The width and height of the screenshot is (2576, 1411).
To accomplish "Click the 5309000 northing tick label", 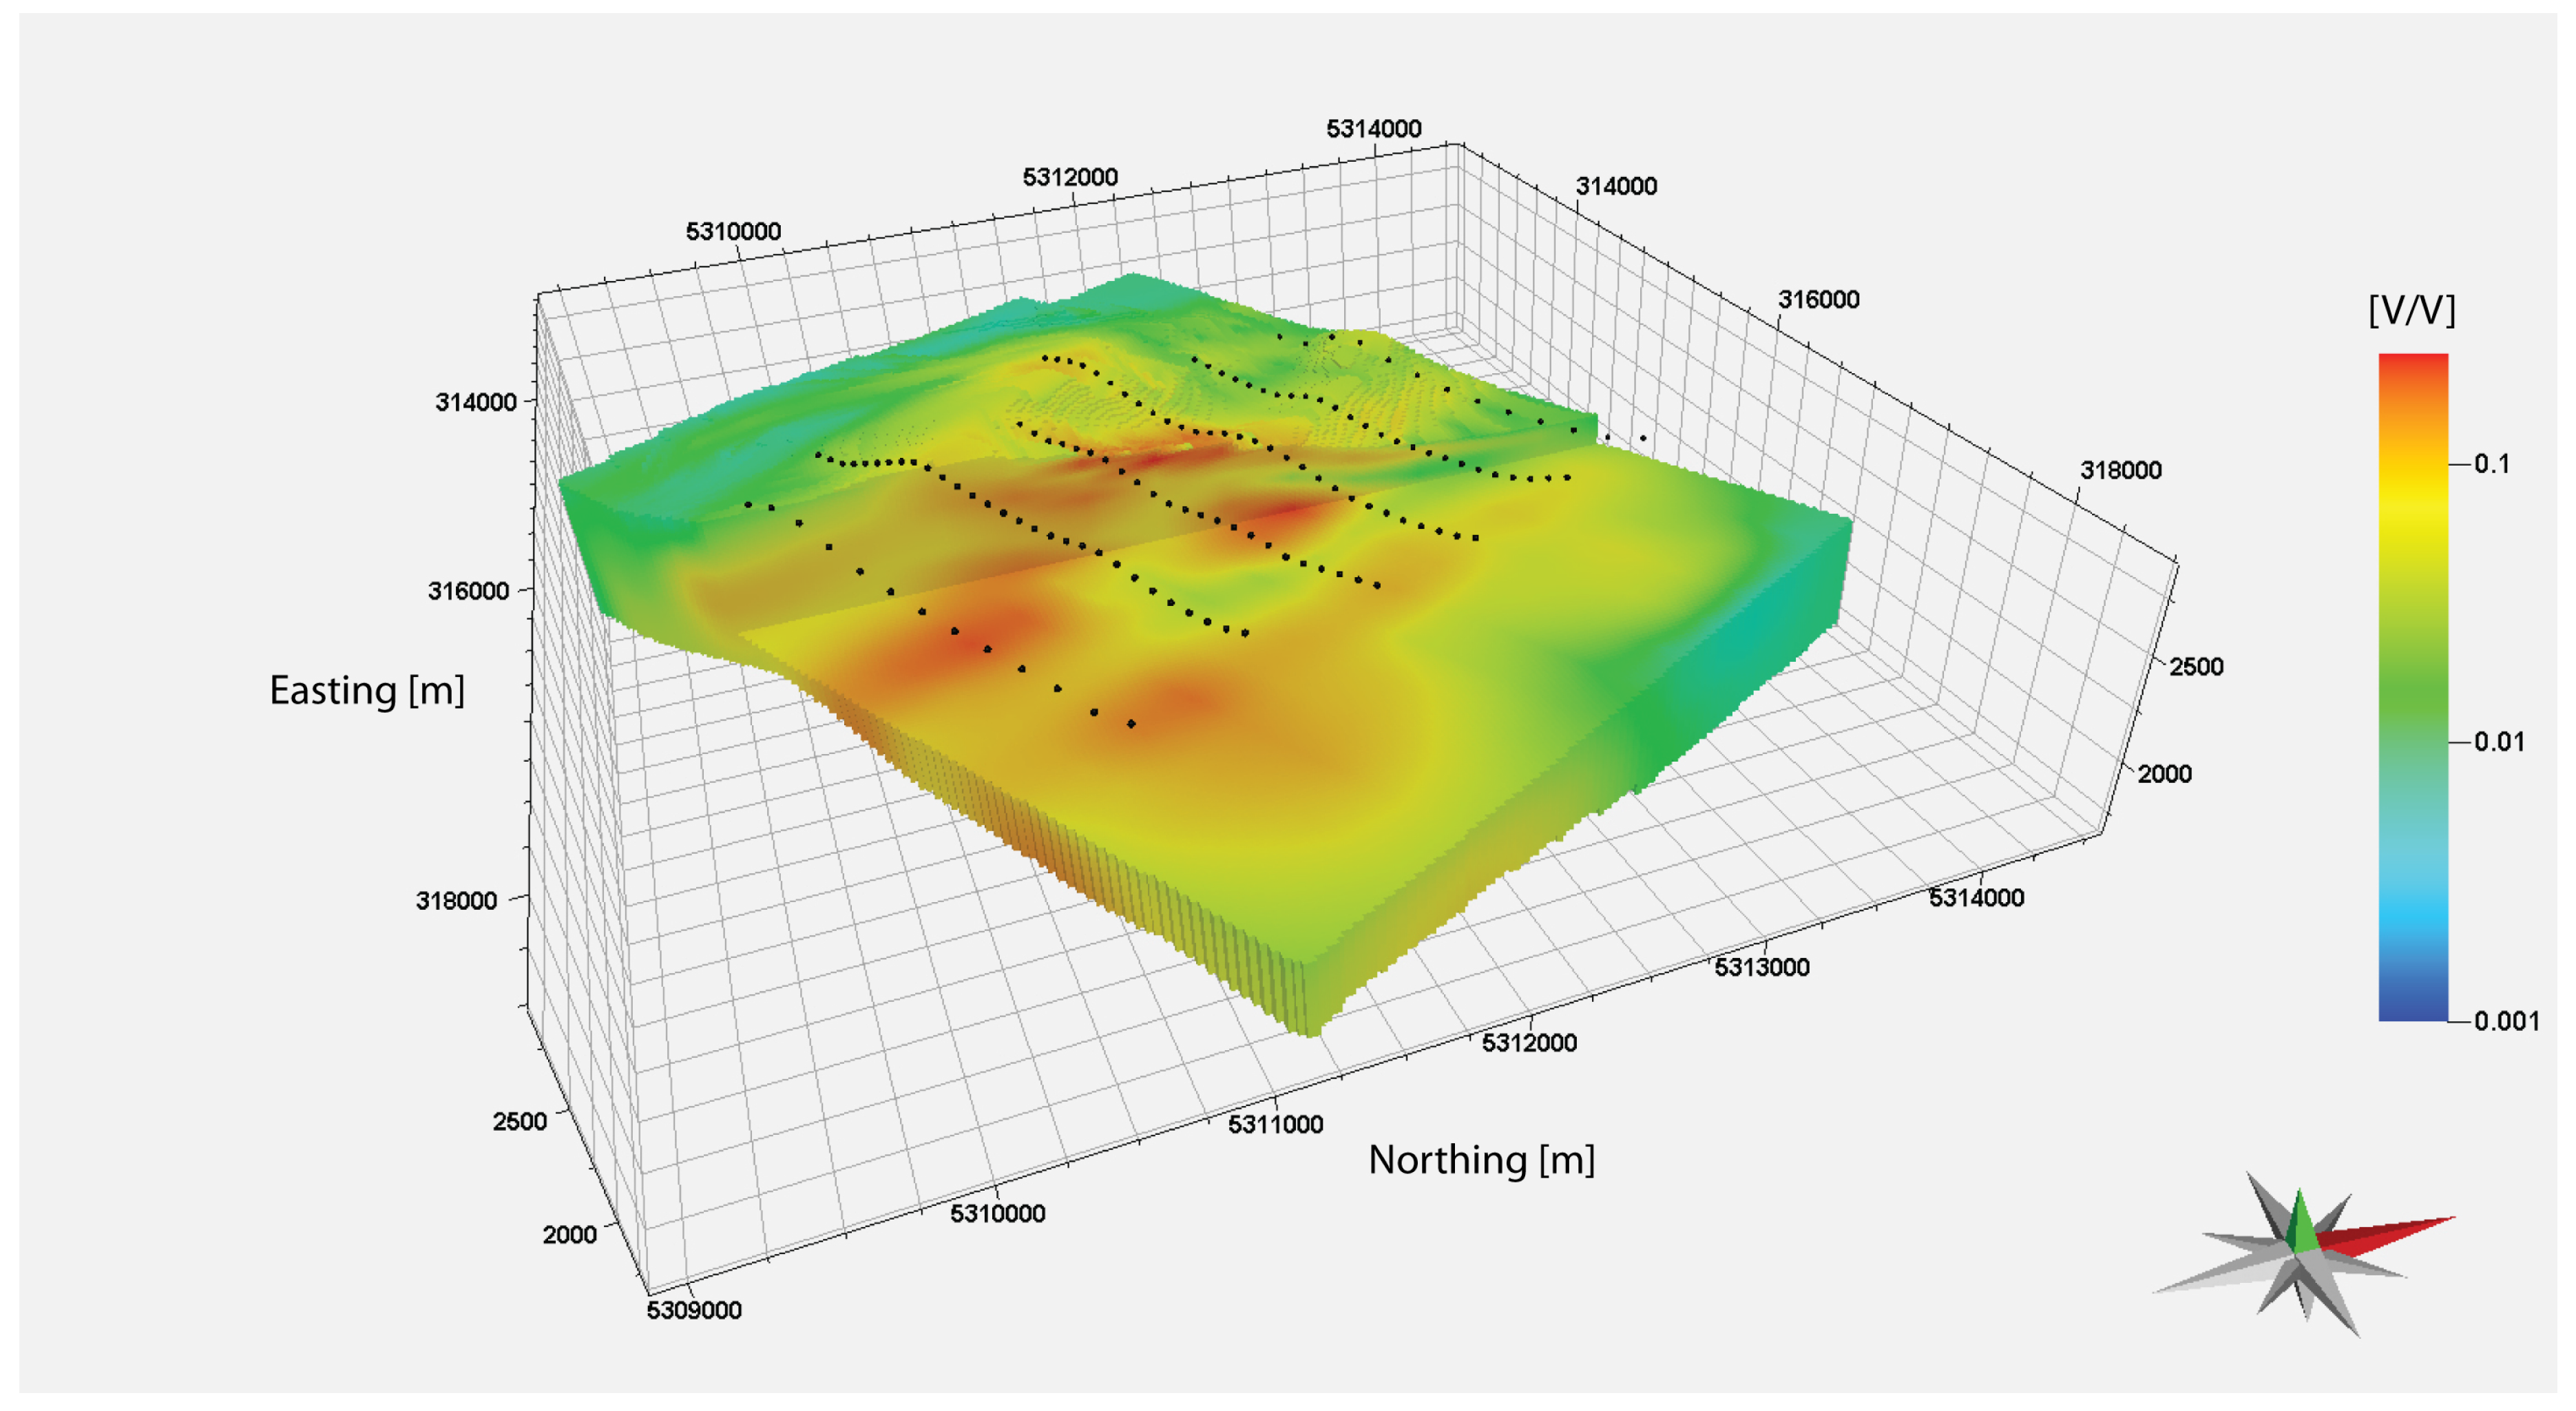I will coord(694,1310).
